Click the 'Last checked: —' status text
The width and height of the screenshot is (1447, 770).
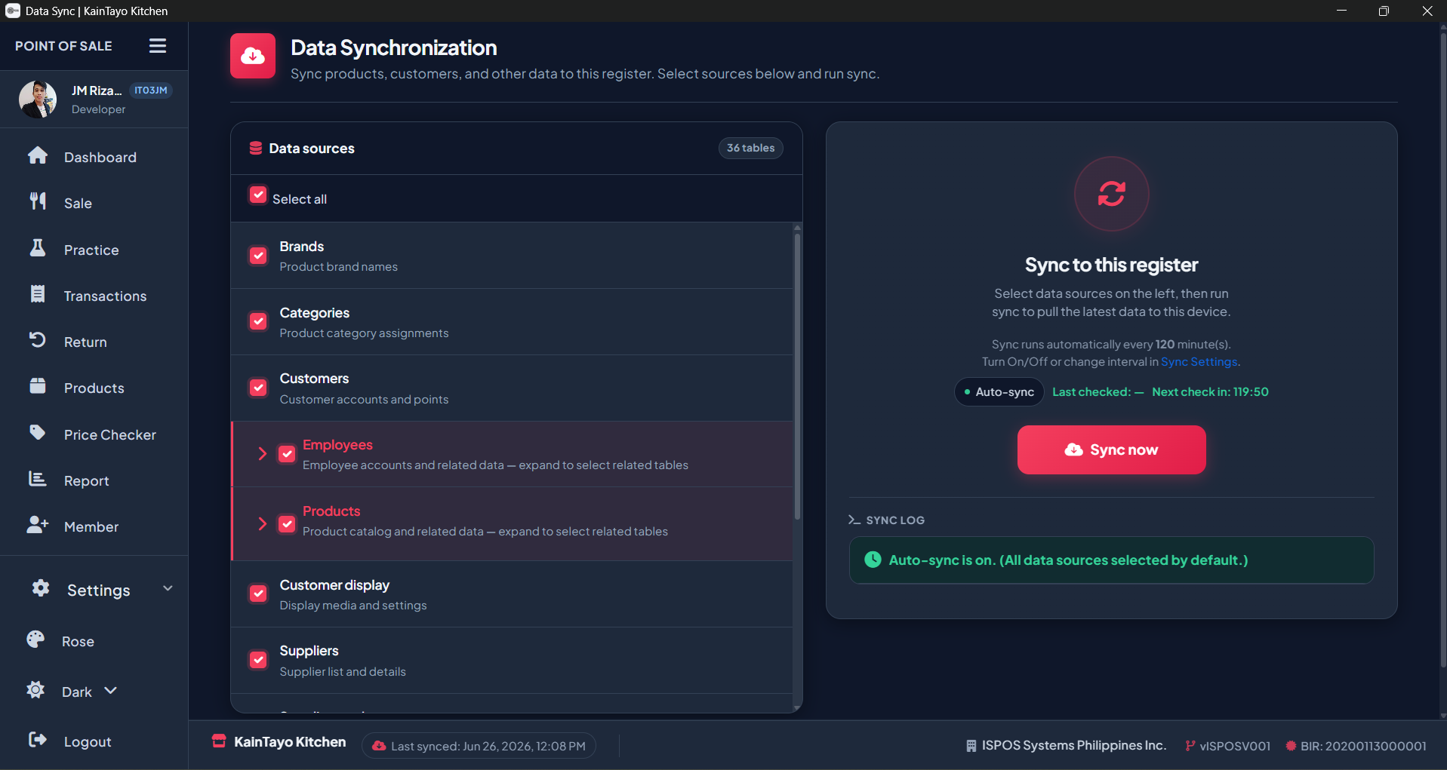[1098, 392]
